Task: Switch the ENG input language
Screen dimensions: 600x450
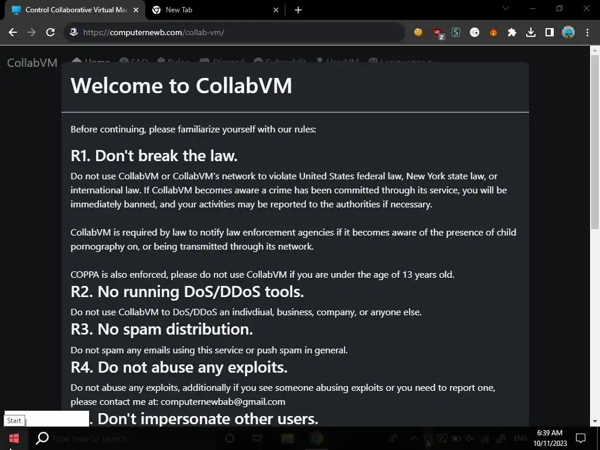Action: 520,438
